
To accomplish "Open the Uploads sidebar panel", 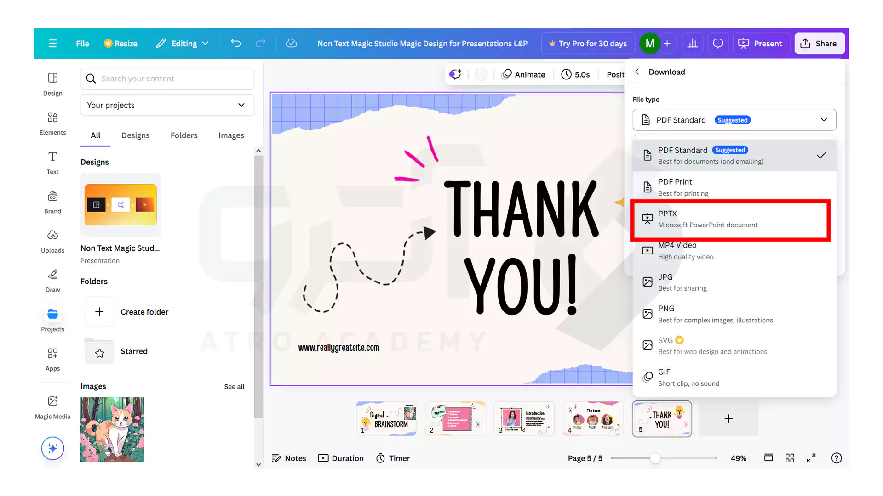I will click(x=52, y=241).
